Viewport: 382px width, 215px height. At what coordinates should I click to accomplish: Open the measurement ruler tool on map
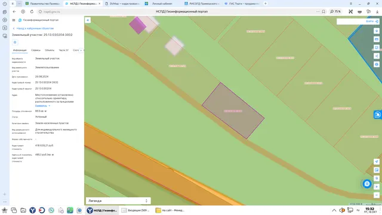pos(377,39)
